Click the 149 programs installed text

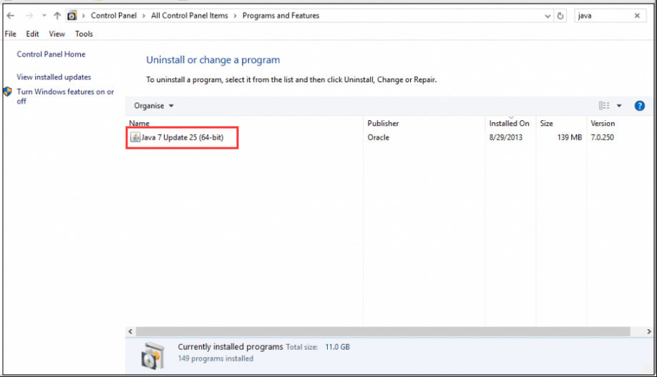point(215,358)
